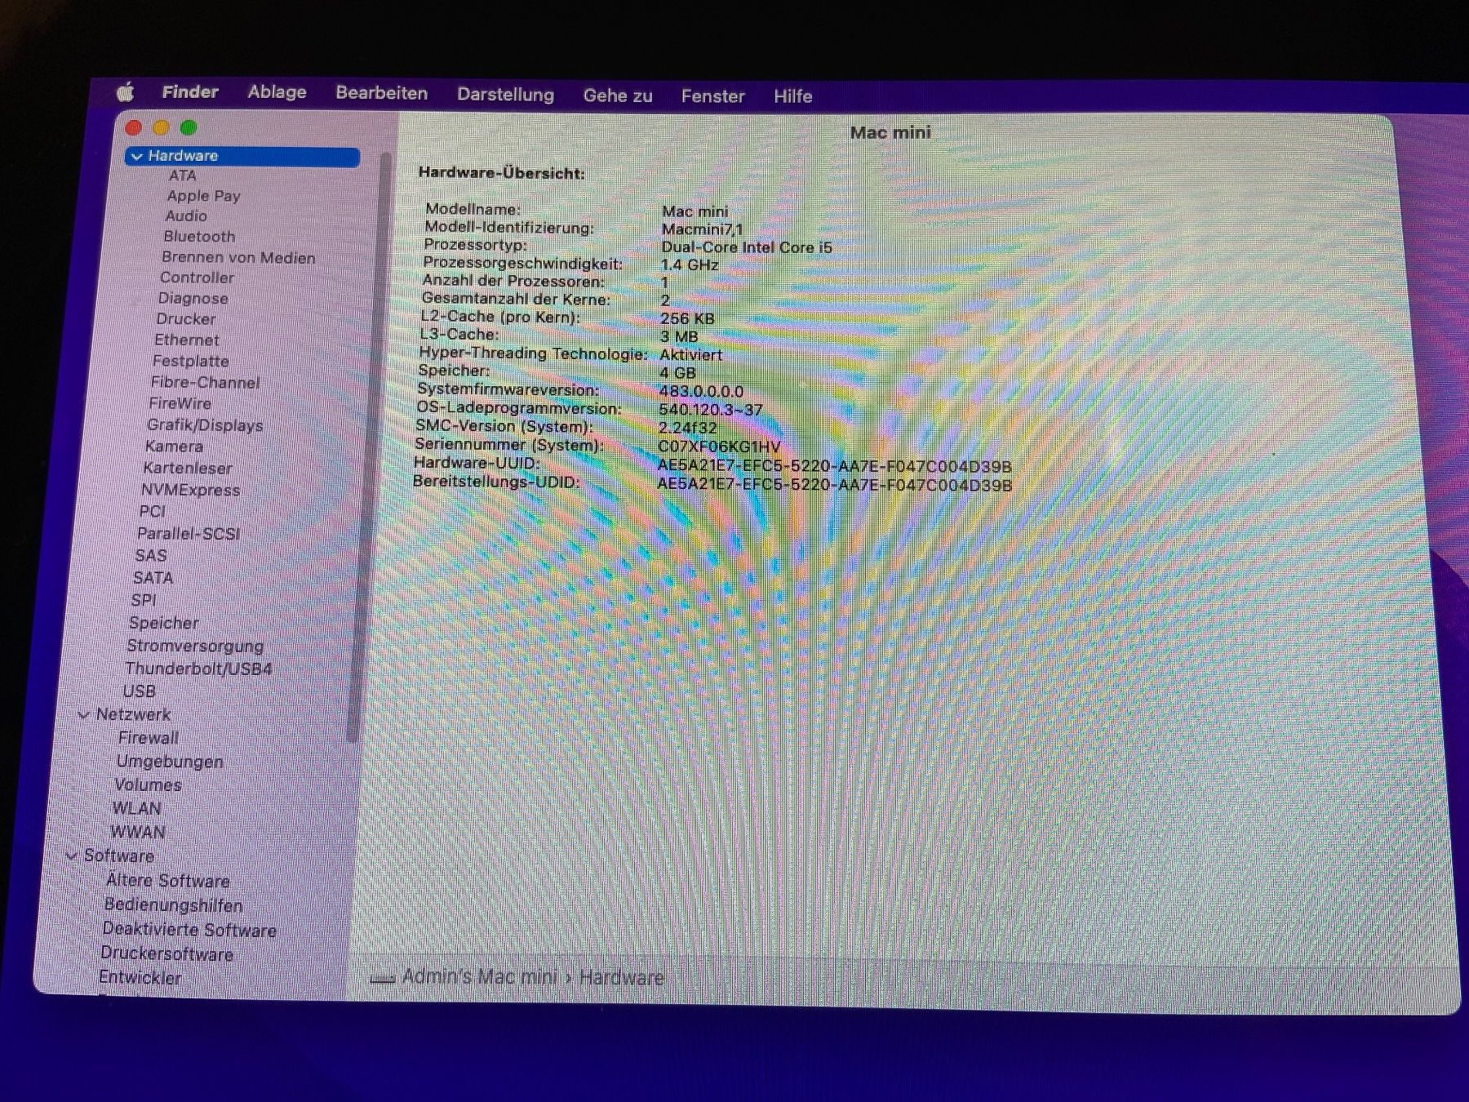Click the serial number value C07XF06KG1HV
Image resolution: width=1469 pixels, height=1102 pixels.
point(718,447)
